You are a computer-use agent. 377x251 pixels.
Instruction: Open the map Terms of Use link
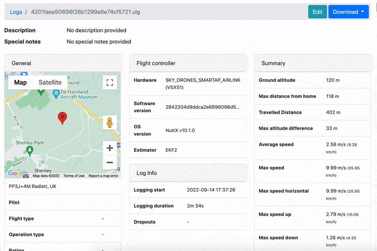74,176
